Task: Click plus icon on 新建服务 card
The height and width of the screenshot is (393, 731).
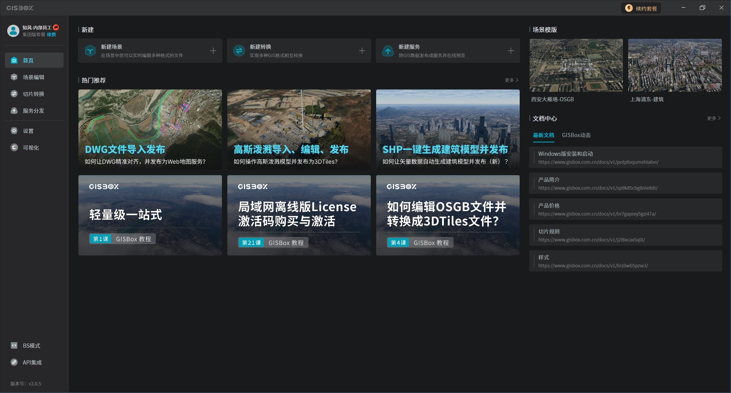Action: 511,51
